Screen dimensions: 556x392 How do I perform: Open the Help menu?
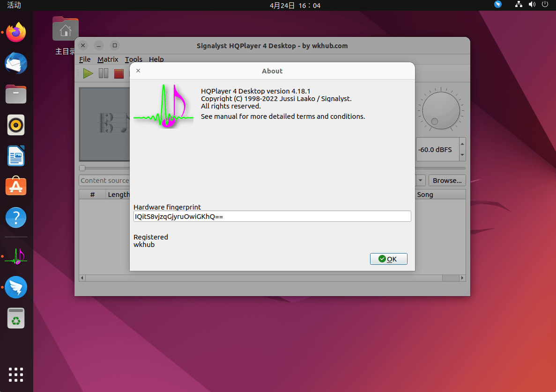pyautogui.click(x=156, y=59)
